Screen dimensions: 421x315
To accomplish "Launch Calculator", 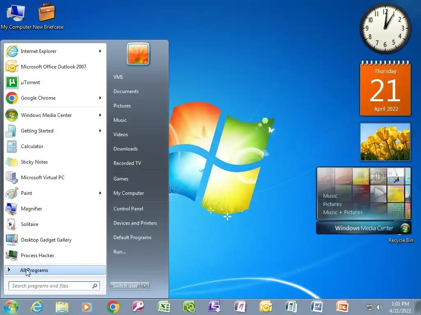I will [55, 146].
